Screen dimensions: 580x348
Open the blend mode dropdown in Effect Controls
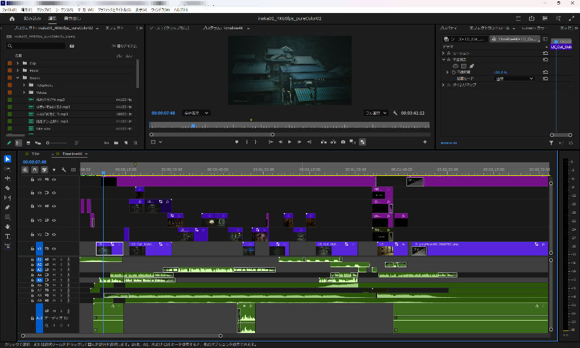click(x=514, y=78)
